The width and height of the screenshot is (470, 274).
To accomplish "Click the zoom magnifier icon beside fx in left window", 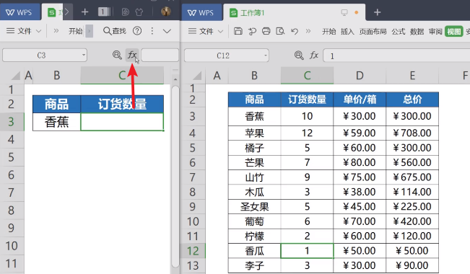I will pos(117,55).
